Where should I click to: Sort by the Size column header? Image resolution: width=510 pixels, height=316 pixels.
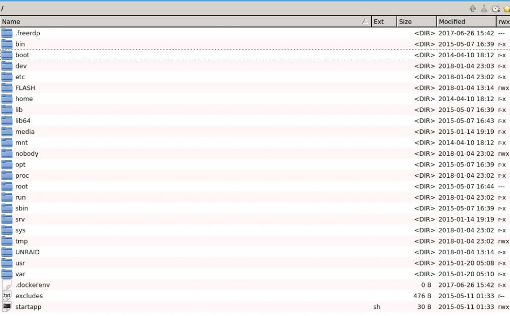[417, 21]
